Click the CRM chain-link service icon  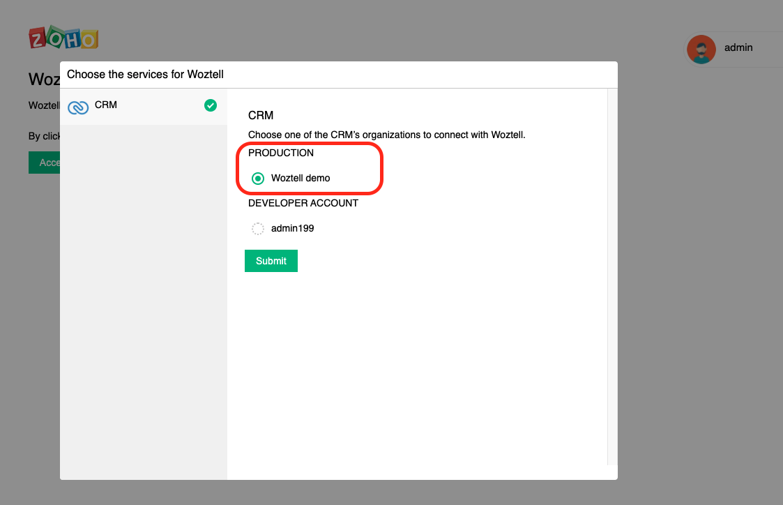point(78,107)
